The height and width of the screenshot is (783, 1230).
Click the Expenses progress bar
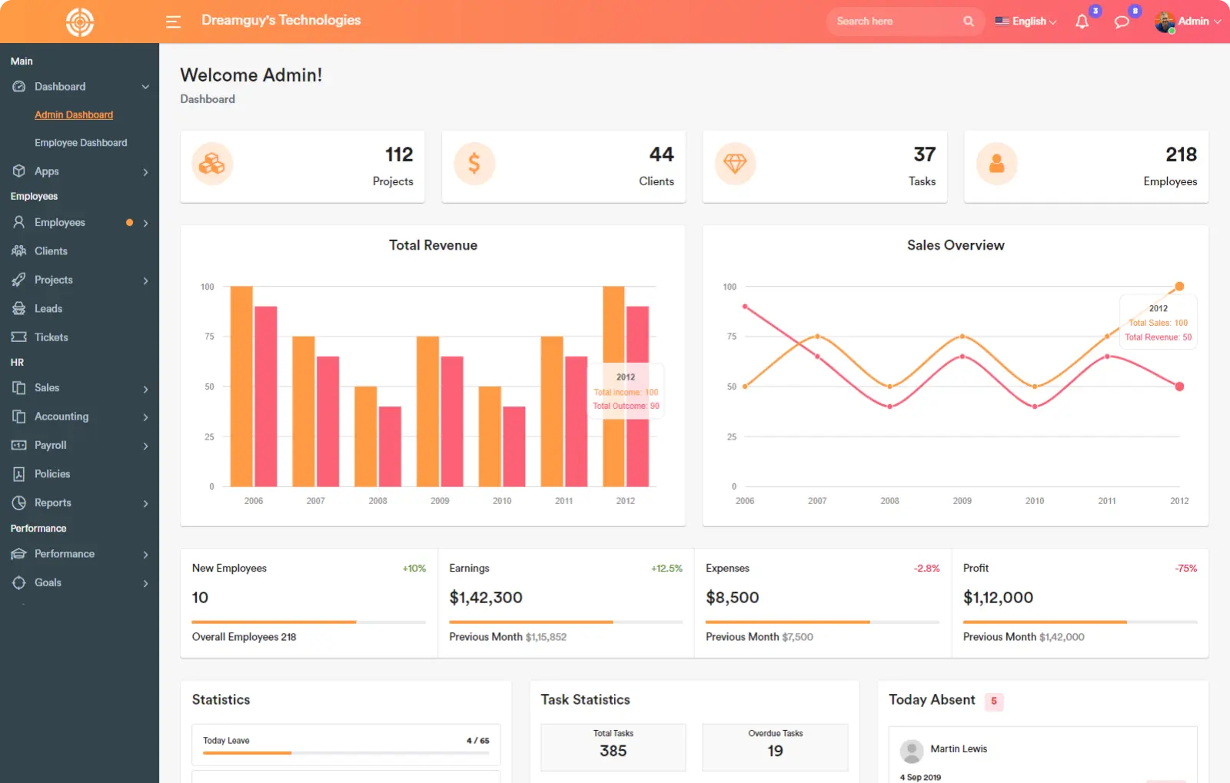[823, 622]
